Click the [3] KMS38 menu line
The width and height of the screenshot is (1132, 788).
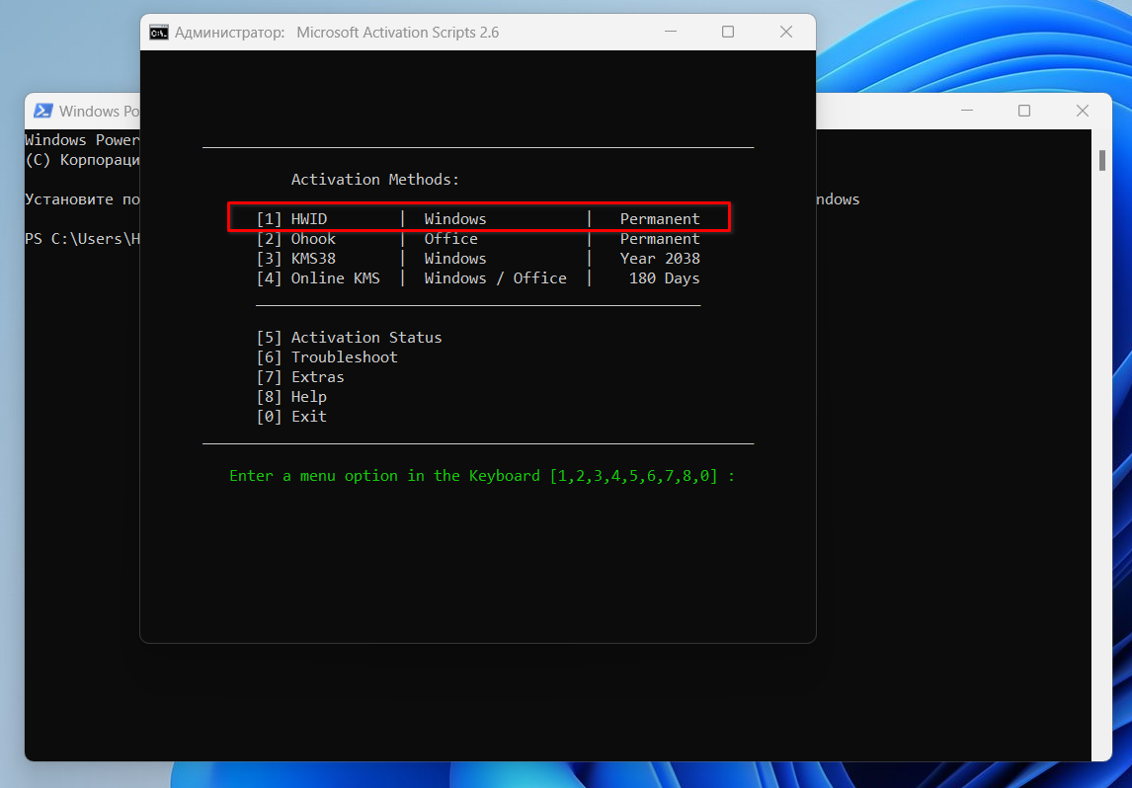tap(478, 259)
